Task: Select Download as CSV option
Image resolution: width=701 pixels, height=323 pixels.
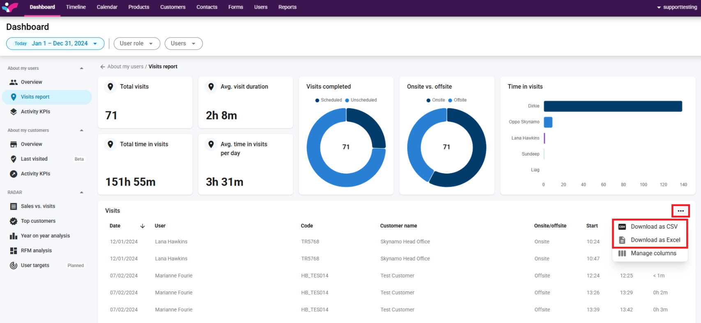Action: point(654,227)
